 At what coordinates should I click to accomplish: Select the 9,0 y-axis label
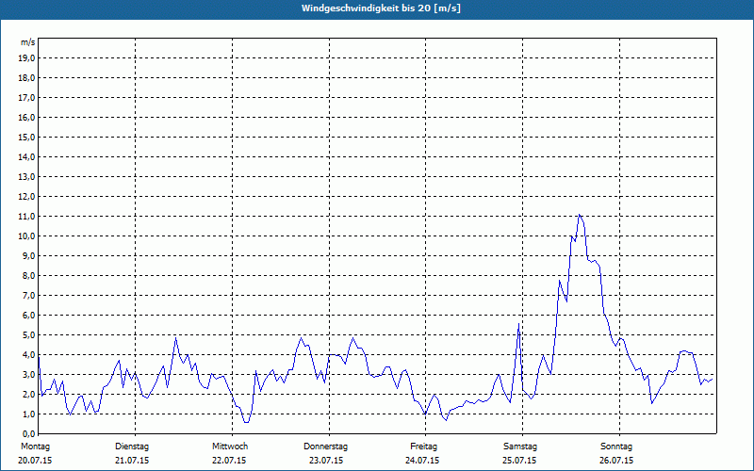point(28,255)
